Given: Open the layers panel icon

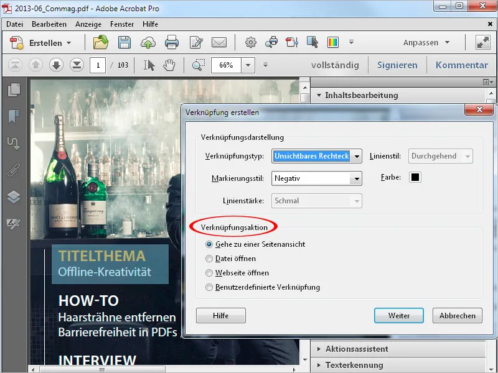Looking at the screenshot, I should (14, 197).
